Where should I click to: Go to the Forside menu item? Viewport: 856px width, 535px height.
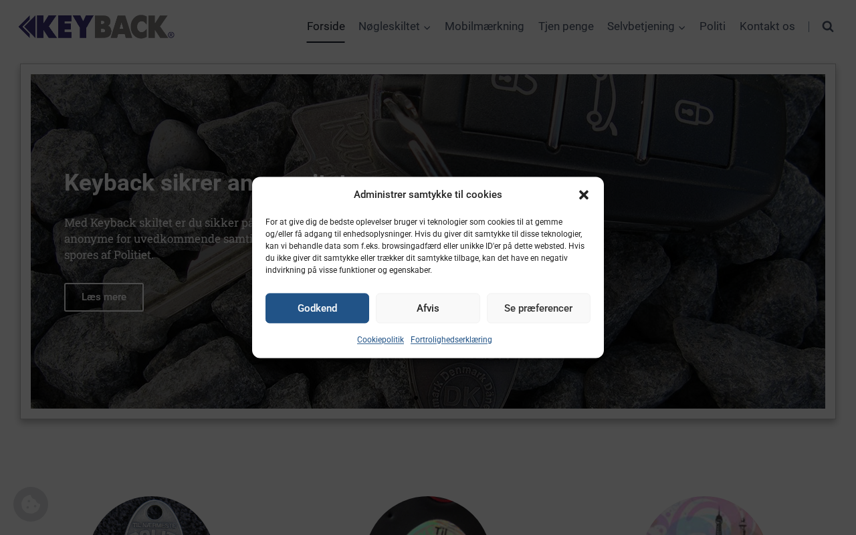click(326, 27)
